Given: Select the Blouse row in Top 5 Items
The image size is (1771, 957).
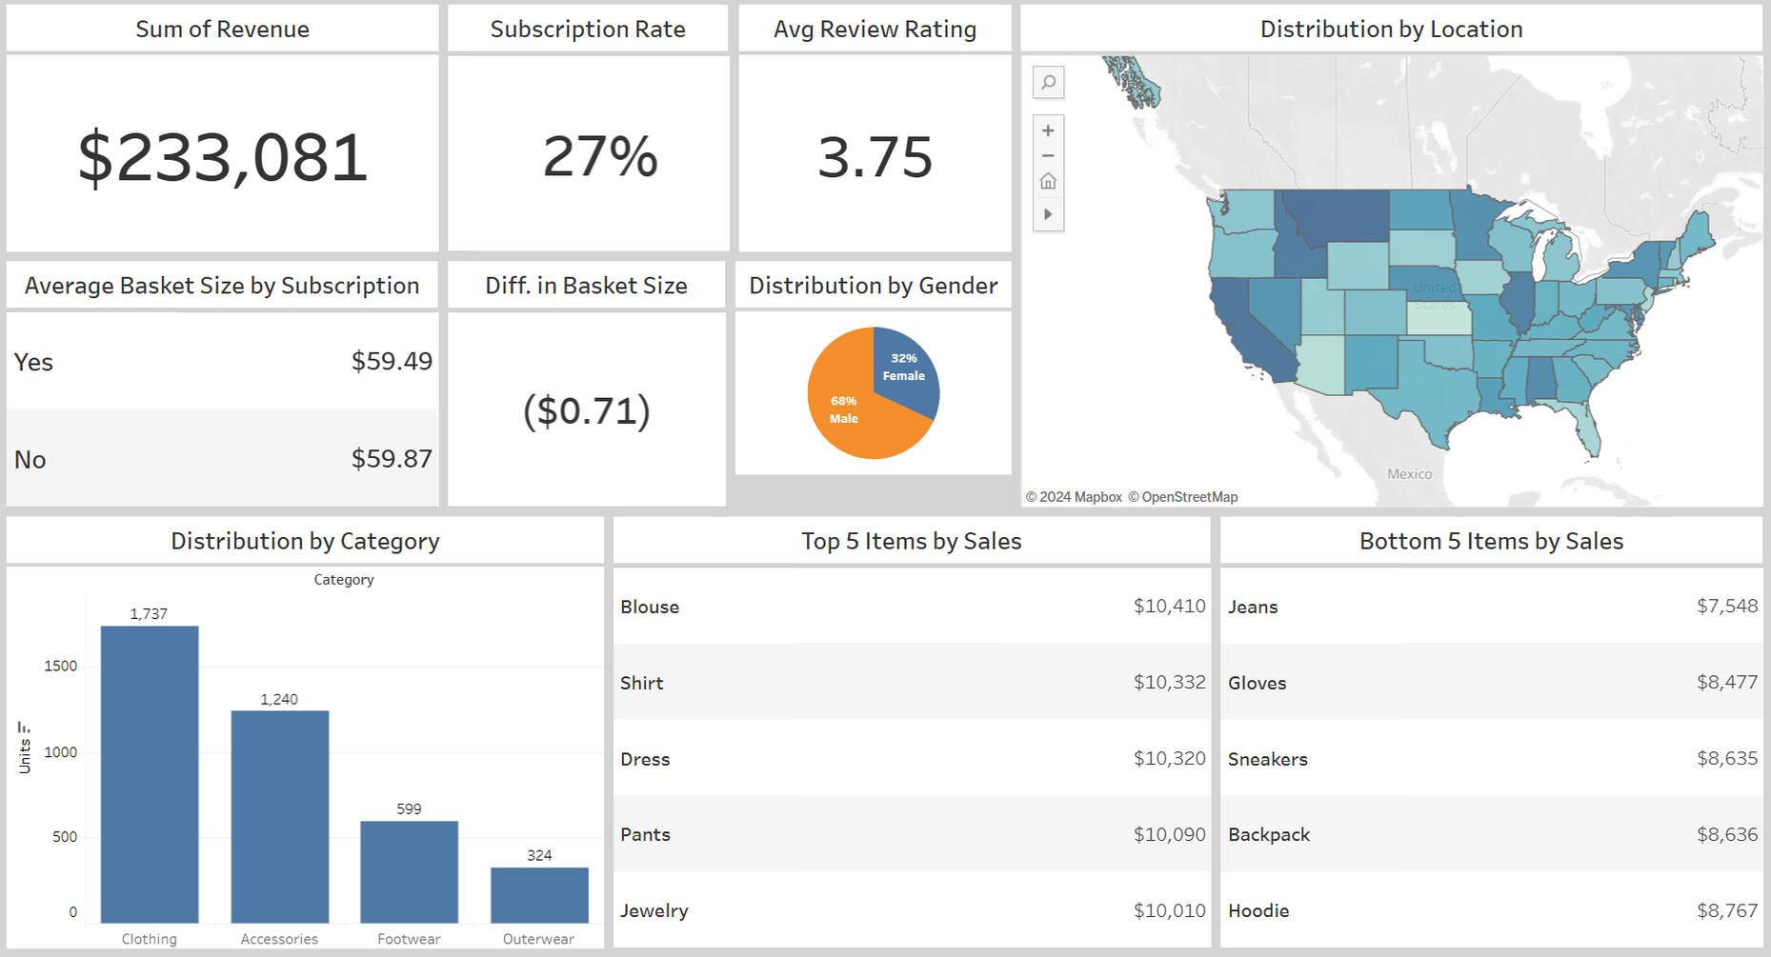Looking at the screenshot, I should click(911, 607).
